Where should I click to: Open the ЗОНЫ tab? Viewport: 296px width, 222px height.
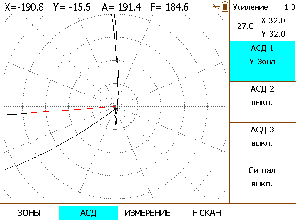(30, 213)
